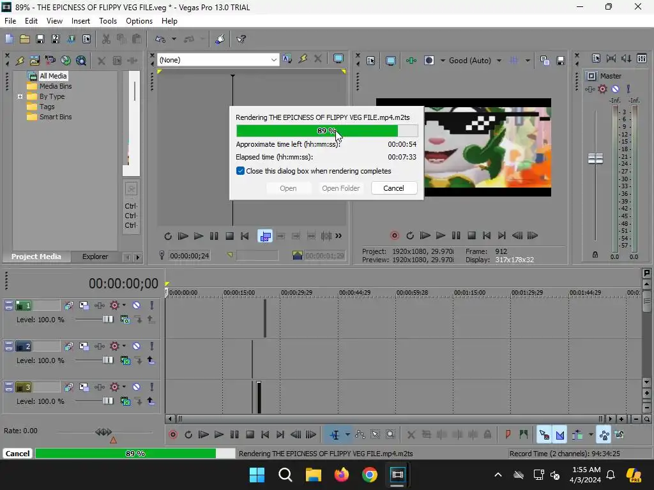
Task: Click the trimmer timecode field 00:00:00;24
Action: point(189,256)
